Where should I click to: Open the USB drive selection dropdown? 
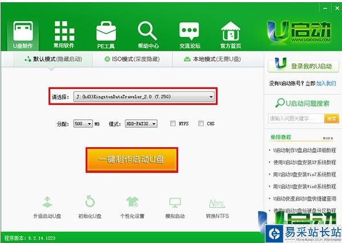(144, 96)
